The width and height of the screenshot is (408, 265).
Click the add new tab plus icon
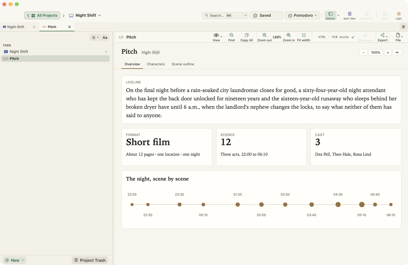pyautogui.click(x=403, y=27)
